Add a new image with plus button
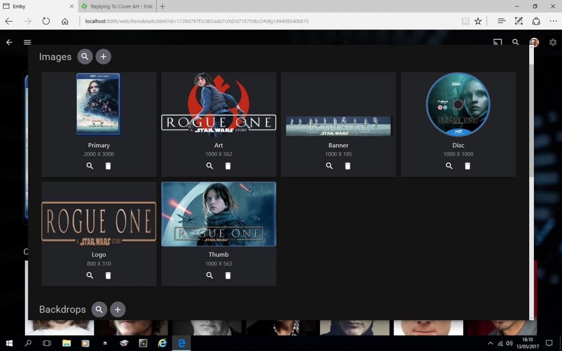 tap(104, 57)
